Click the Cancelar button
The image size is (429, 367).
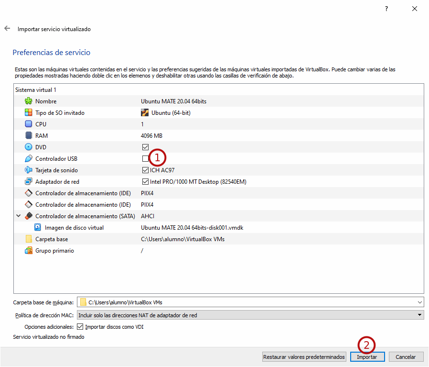[406, 357]
